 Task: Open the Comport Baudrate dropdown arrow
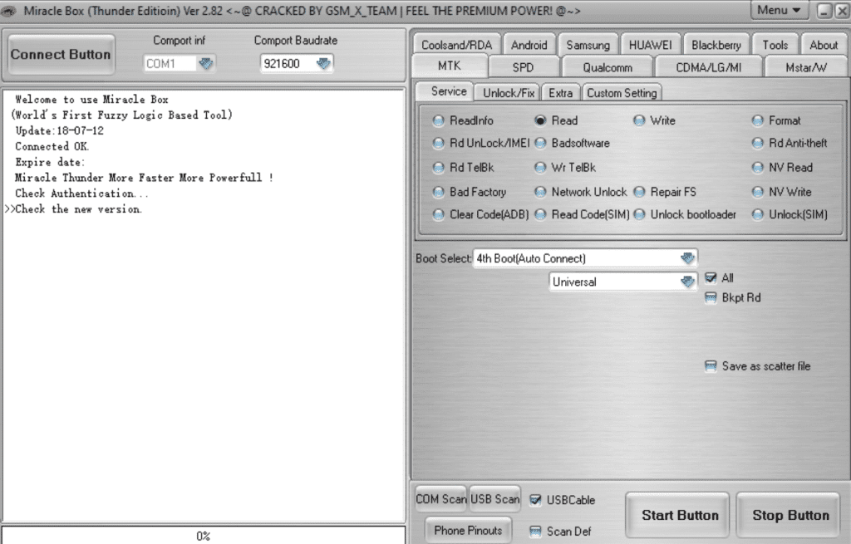[323, 63]
